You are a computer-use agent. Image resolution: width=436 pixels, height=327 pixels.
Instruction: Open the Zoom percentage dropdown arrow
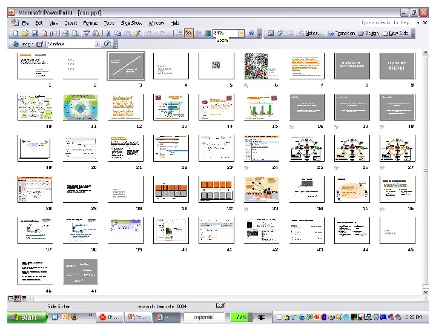coord(242,33)
